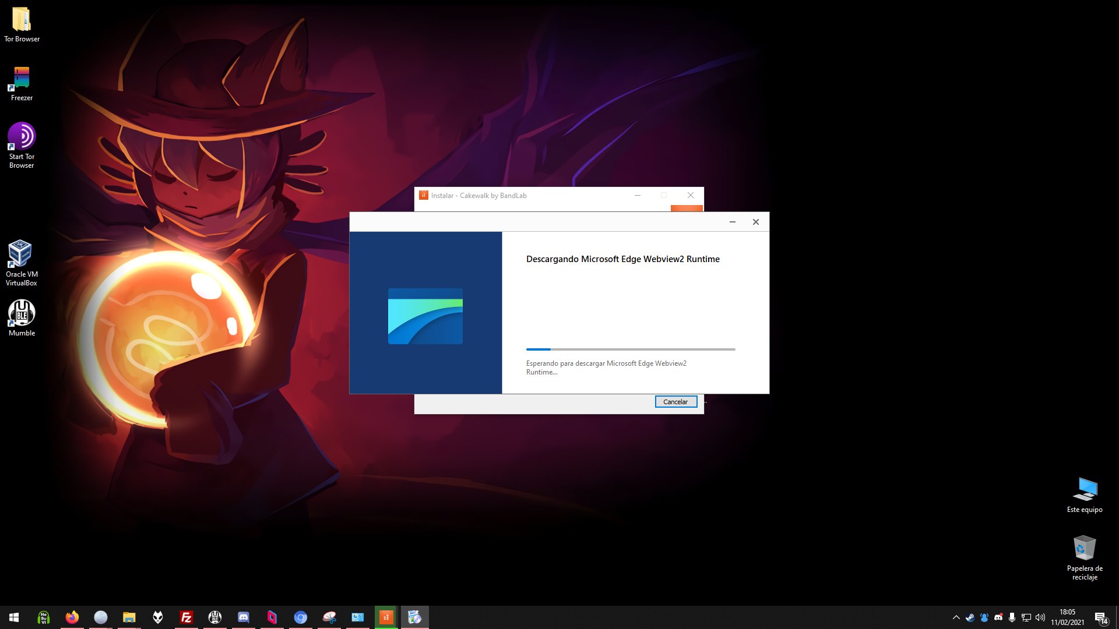Minimize the Webview2 Runtime download window
1119x629 pixels.
tap(733, 222)
